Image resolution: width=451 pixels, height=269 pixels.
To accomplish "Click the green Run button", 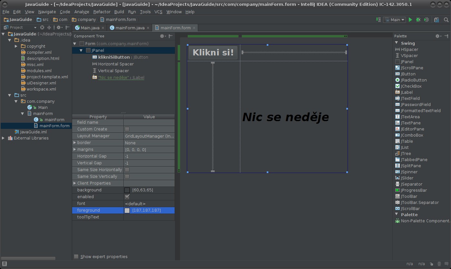I will [x=410, y=20].
